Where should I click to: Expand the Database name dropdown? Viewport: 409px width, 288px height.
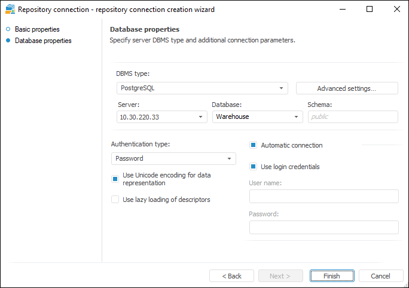coord(296,117)
